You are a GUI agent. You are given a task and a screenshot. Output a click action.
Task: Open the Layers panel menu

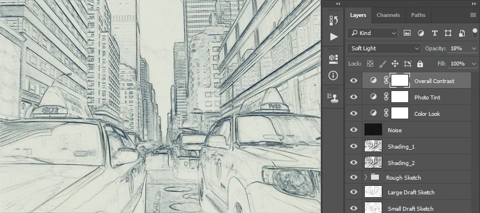coord(473,15)
